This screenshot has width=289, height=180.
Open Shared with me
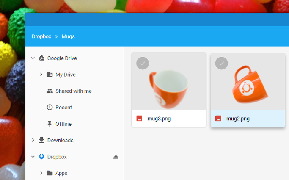(74, 91)
